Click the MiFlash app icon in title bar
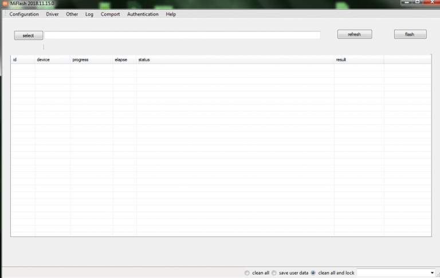This screenshot has width=440, height=278. pyautogui.click(x=5, y=3)
